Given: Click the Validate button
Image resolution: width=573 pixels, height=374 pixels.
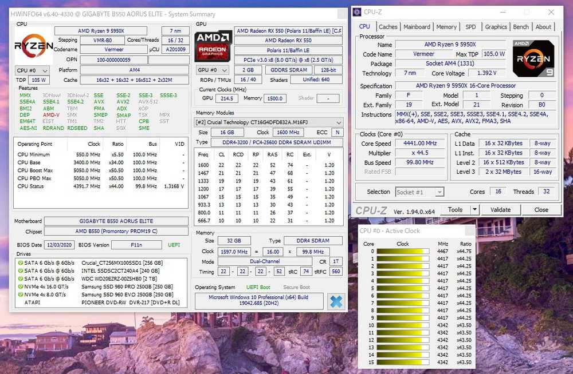Looking at the screenshot, I should [x=500, y=209].
